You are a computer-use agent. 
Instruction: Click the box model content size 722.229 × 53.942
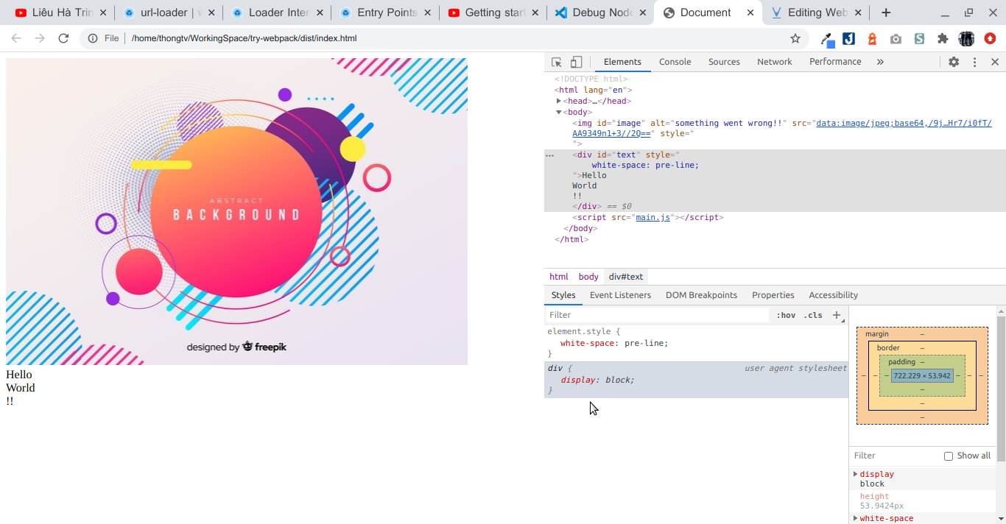coord(922,375)
